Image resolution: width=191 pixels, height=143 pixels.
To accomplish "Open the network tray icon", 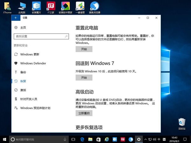I will click(x=150, y=140).
